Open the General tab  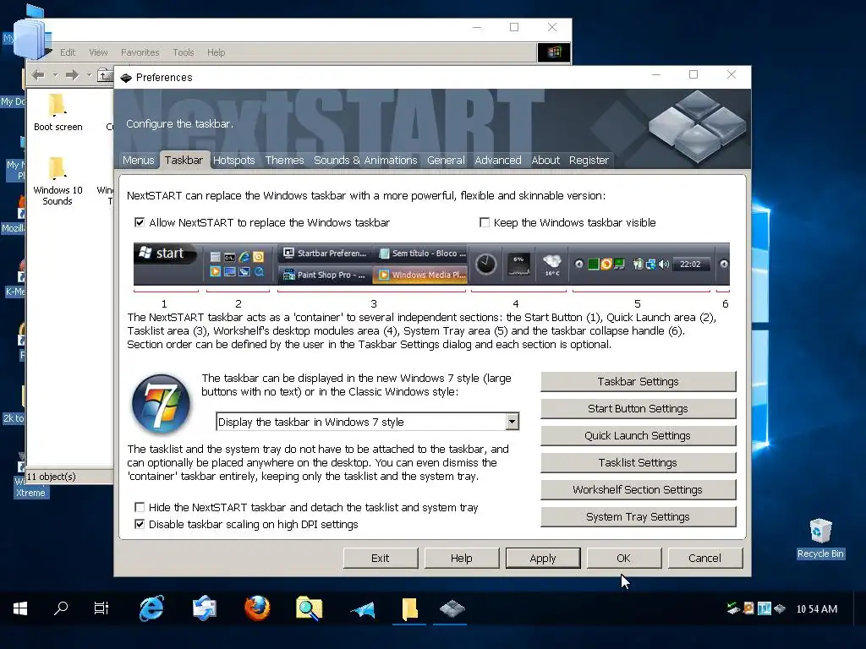(x=446, y=160)
